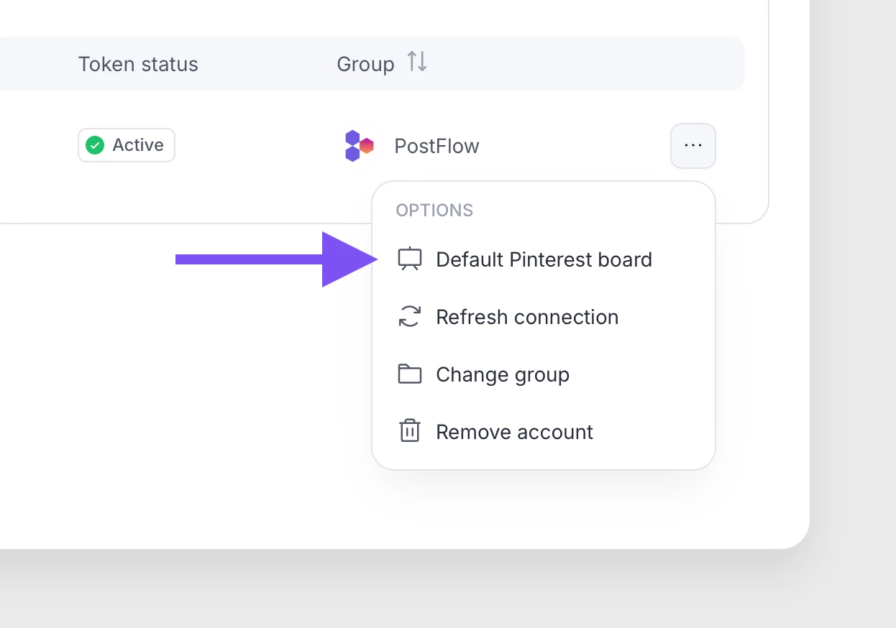Click the OPTIONS heading label
The height and width of the screenshot is (628, 896).
coord(434,211)
